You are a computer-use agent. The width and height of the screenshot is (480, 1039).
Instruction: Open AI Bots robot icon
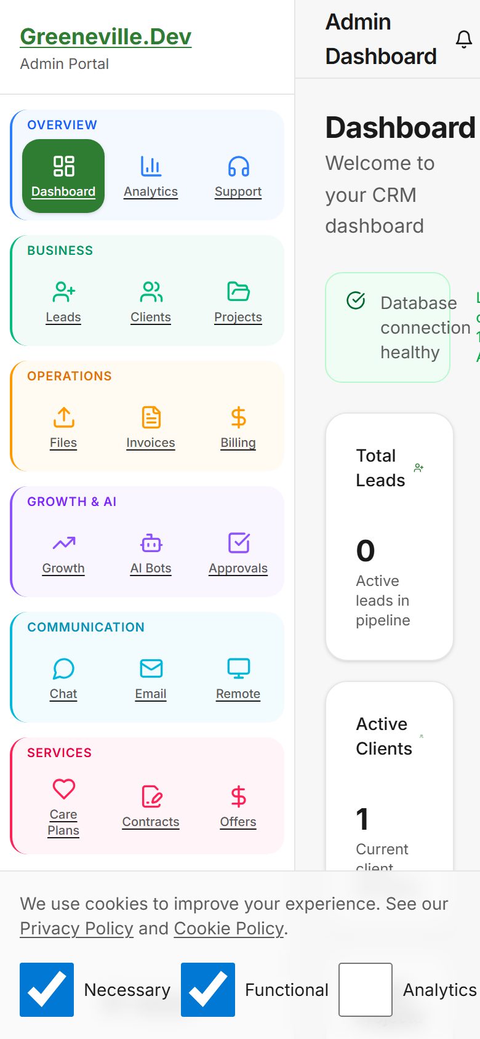[151, 544]
